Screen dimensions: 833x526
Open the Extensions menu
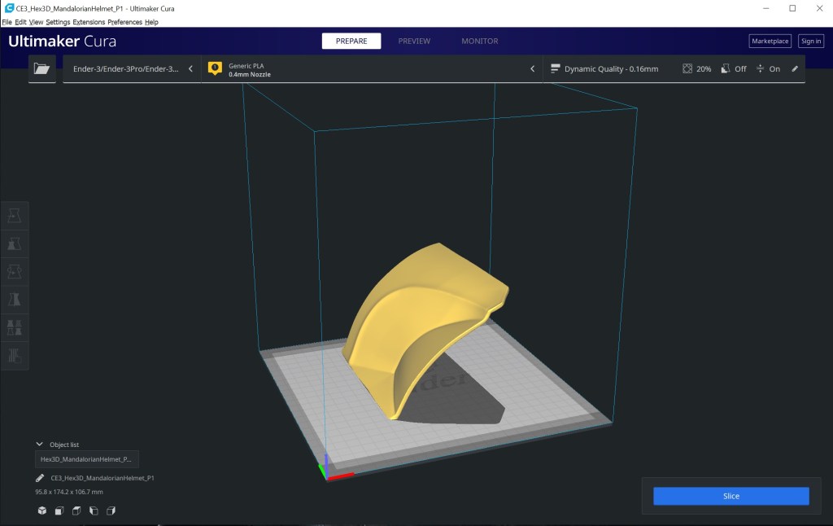coord(89,22)
